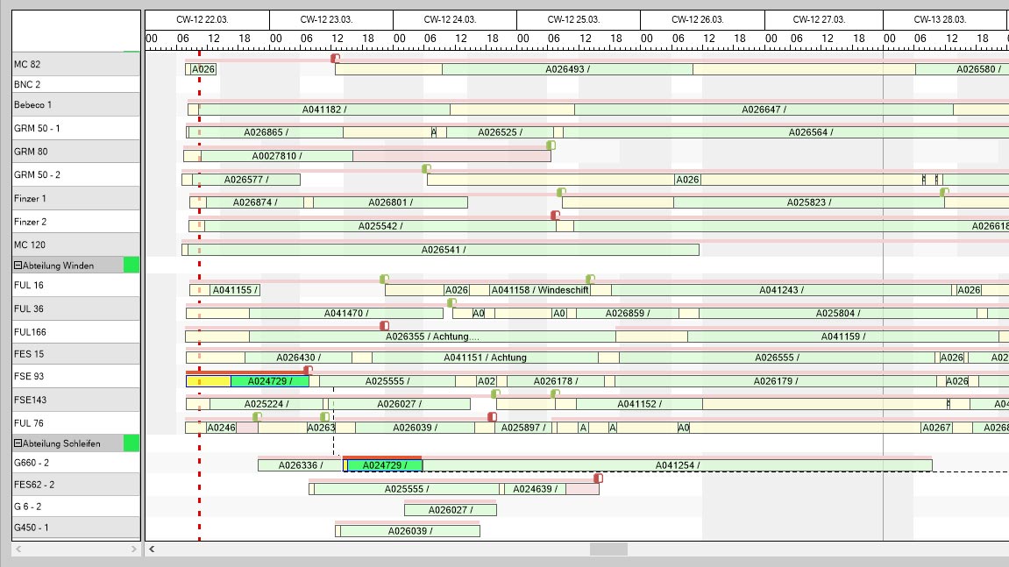
Task: Click the red marker on Finzer 2 row
Action: point(555,215)
